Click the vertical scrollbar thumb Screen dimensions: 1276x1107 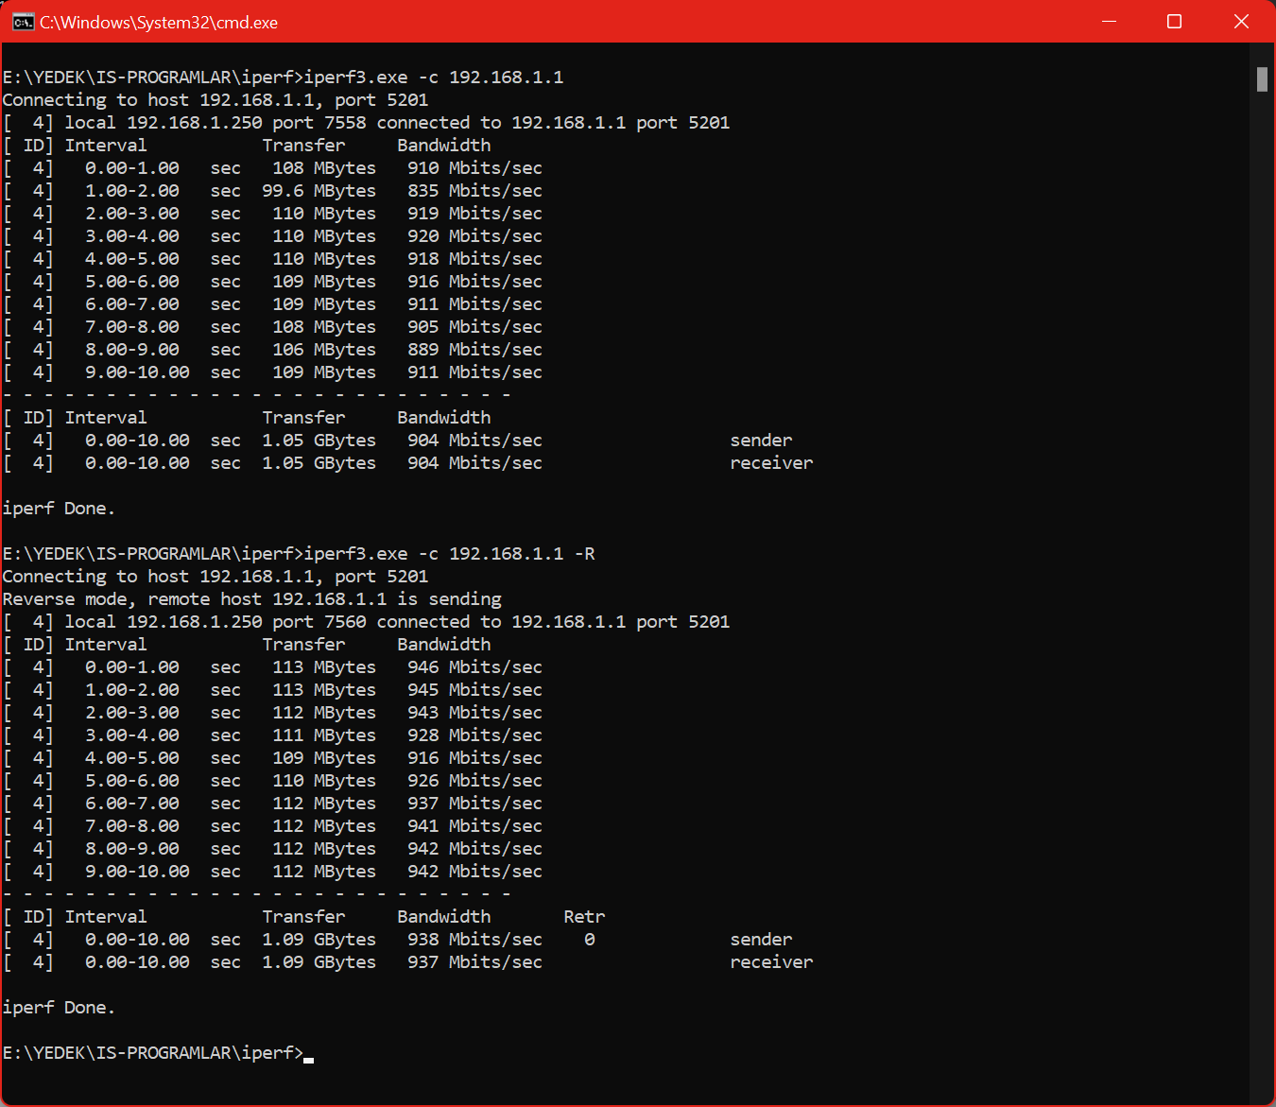[x=1262, y=79]
